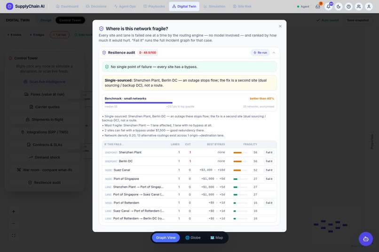
Task: Click Fail it for Berlin DC
Action: point(269,161)
